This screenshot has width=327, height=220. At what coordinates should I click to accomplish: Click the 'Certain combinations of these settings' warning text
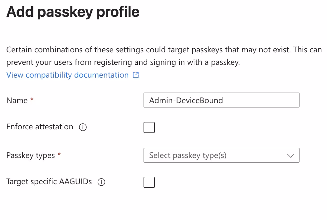pos(164,50)
